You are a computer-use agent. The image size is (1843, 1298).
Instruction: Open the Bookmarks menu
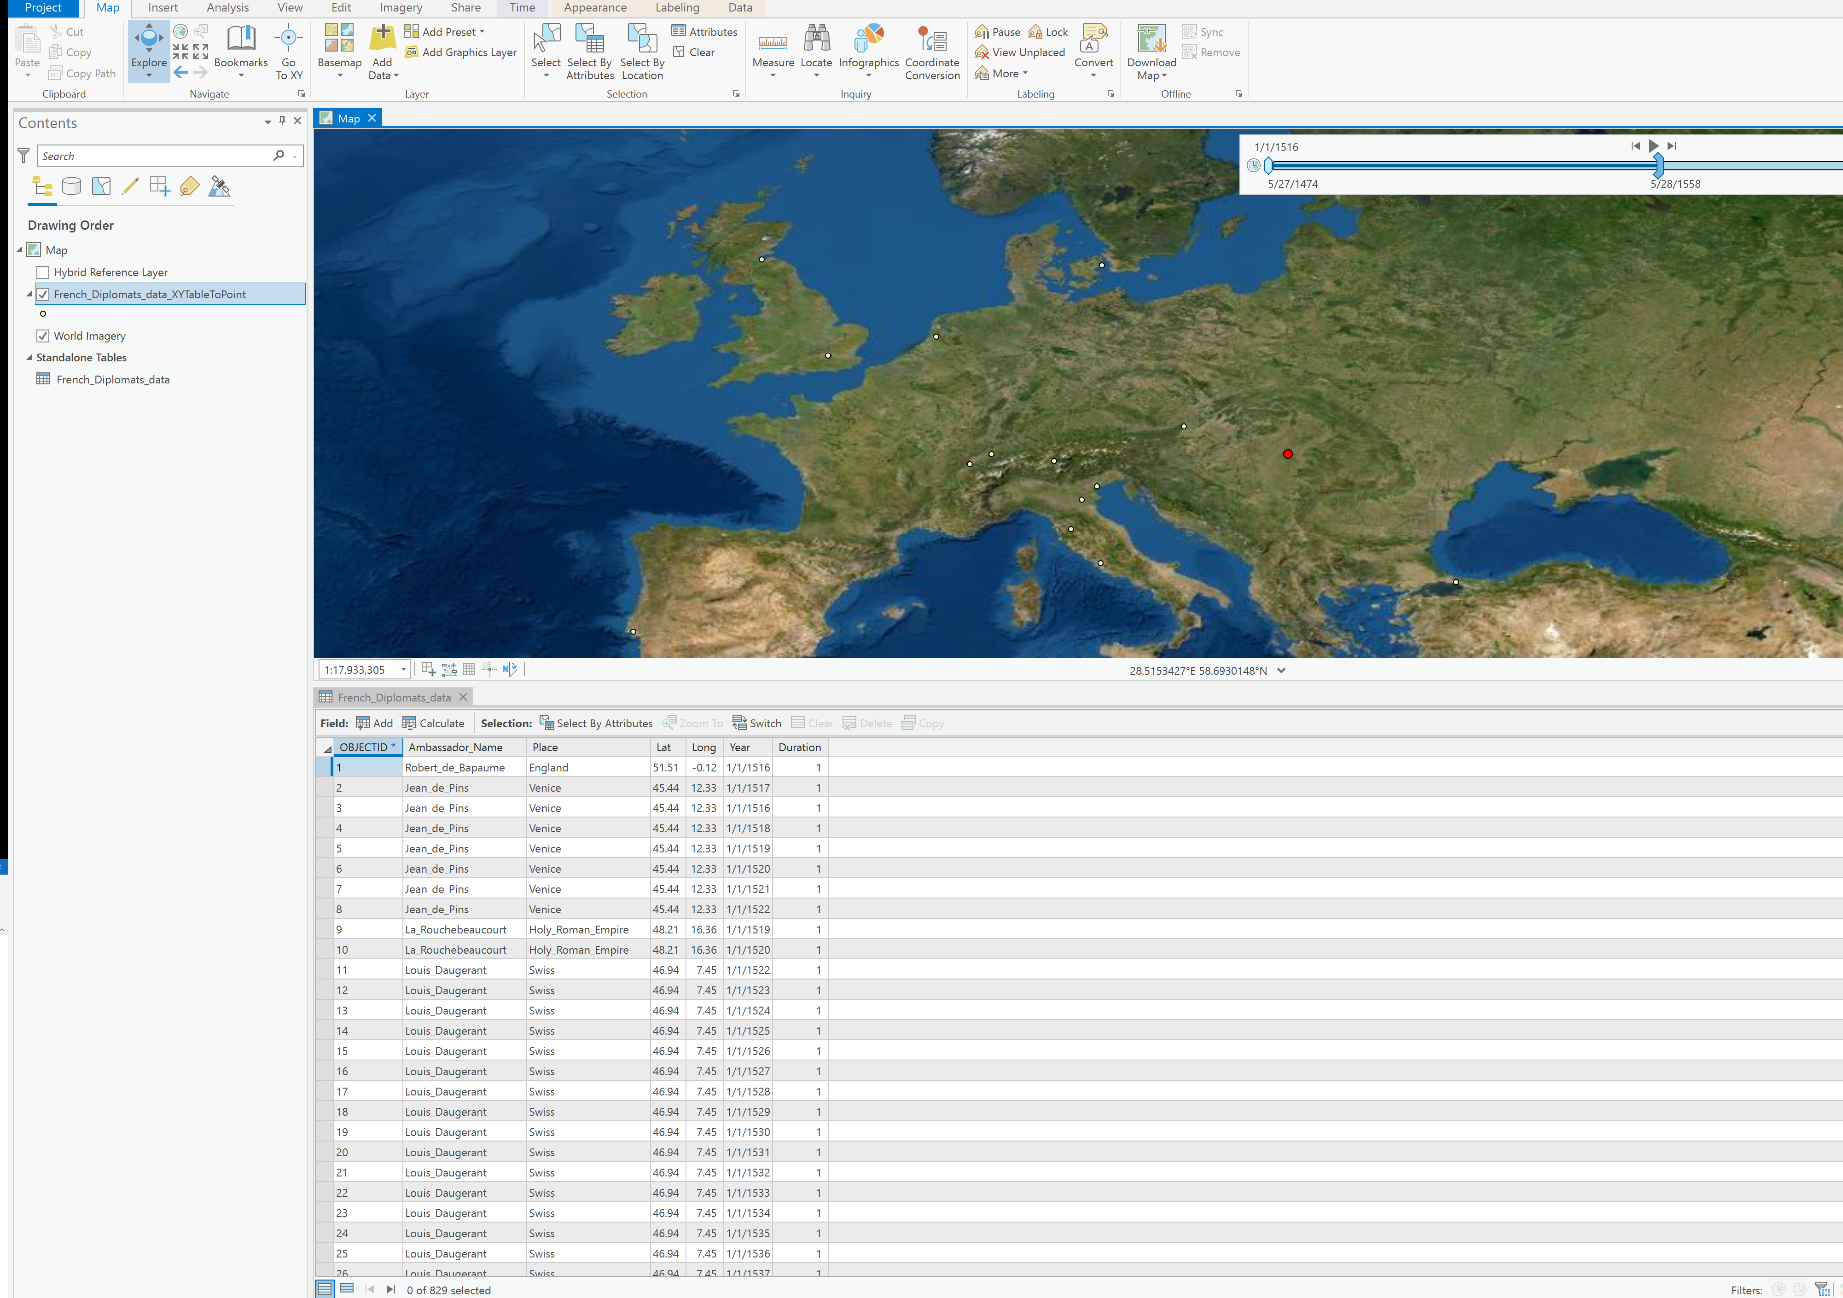click(x=241, y=51)
